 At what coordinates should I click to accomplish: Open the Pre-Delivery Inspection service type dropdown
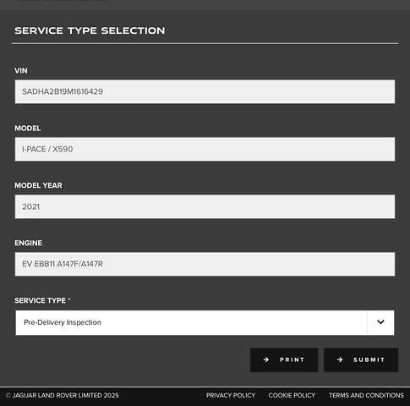205,322
